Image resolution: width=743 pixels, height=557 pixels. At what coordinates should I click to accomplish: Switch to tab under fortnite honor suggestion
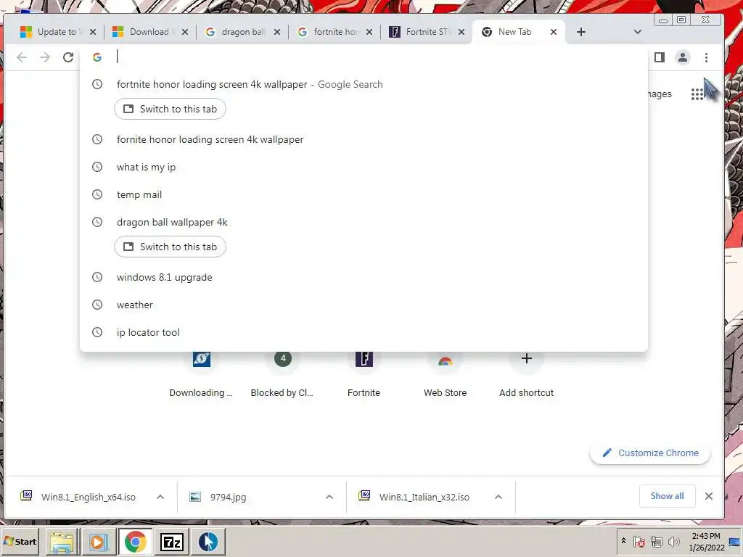click(170, 109)
